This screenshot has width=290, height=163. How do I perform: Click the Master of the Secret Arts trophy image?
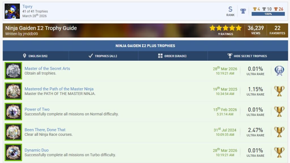pos(13,71)
